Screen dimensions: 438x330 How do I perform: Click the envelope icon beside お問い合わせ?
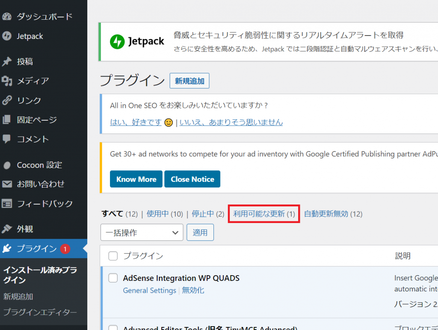pyautogui.click(x=7, y=184)
